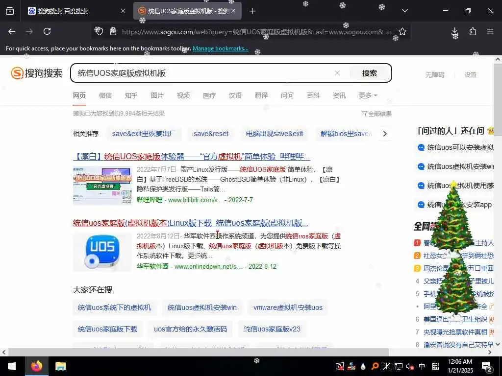Viewport: 502px width, 376px height.
Task: Open the extensions puzzle icon
Action: click(473, 31)
